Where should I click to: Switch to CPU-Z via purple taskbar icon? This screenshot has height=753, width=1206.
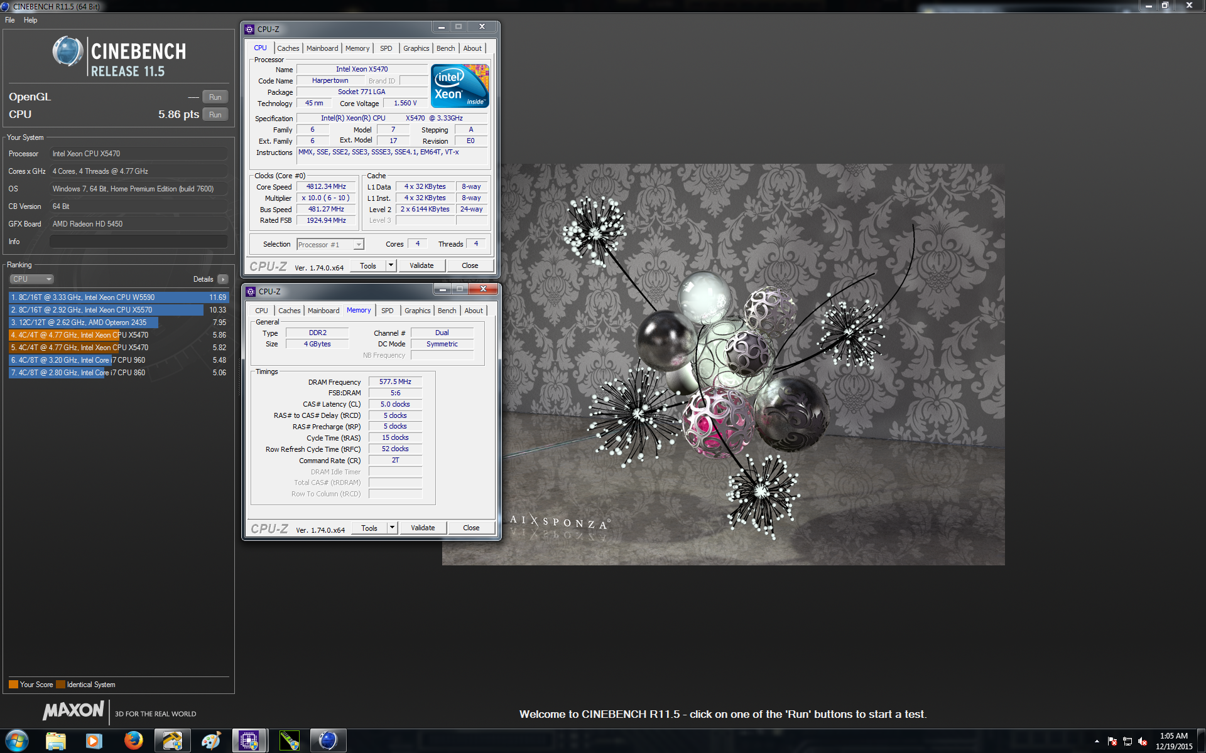(x=249, y=740)
